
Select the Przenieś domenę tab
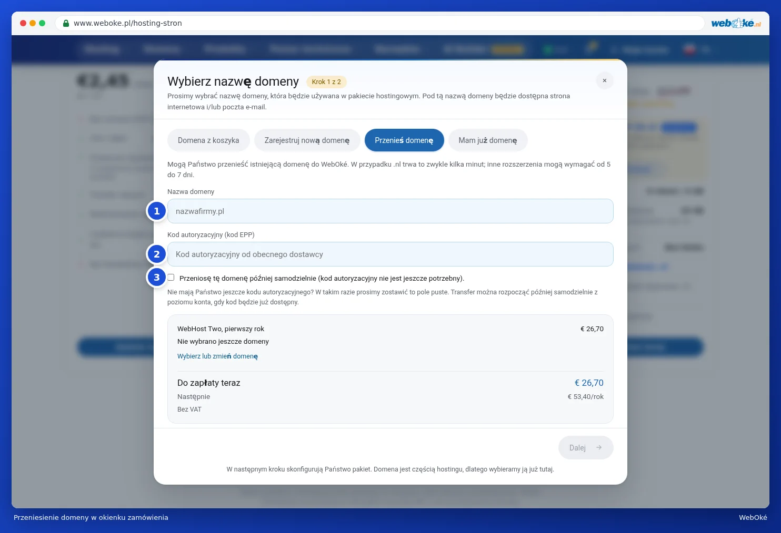404,140
